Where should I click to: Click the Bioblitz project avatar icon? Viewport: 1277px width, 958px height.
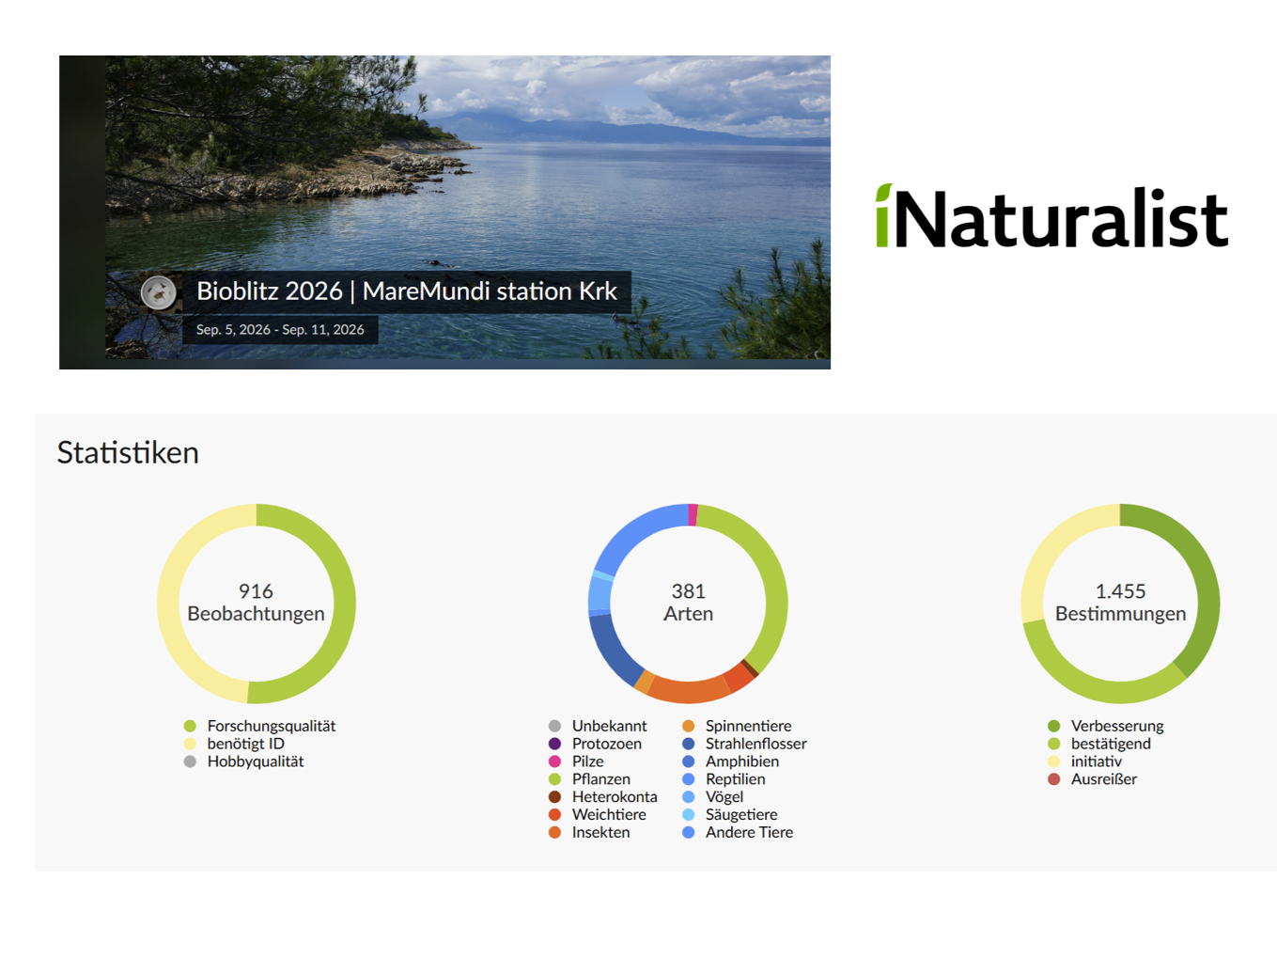(159, 292)
